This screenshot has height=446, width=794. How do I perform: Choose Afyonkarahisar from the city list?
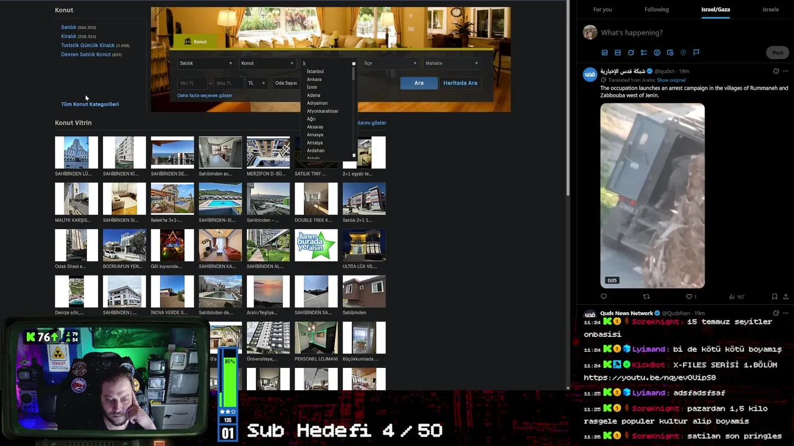(x=323, y=111)
